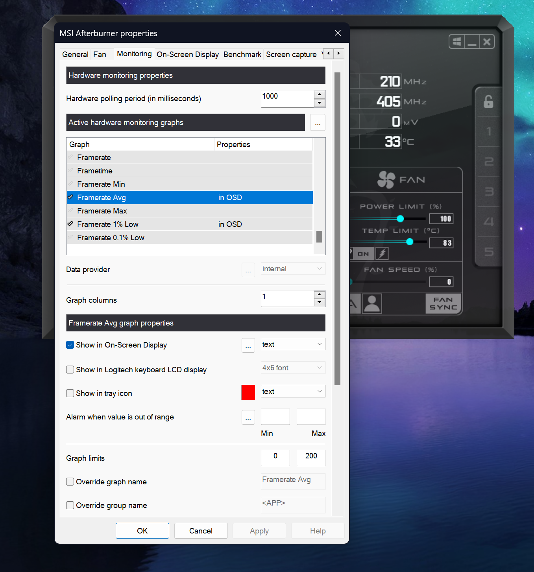Image resolution: width=534 pixels, height=572 pixels.
Task: Click the Windows startup icon in Afterburner
Action: click(x=456, y=42)
